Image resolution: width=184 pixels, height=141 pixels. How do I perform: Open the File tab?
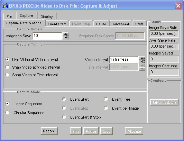tap(9, 16)
